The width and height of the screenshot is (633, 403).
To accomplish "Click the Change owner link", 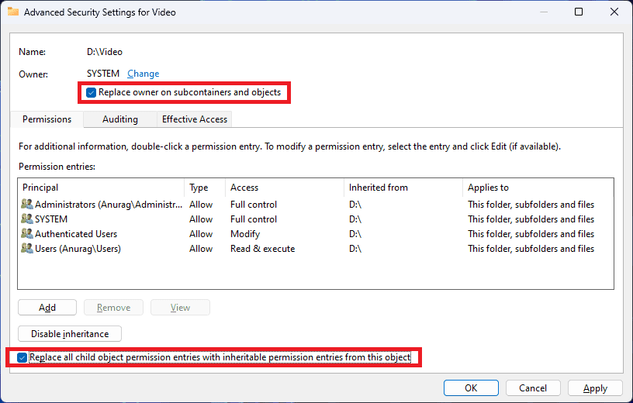I will pyautogui.click(x=143, y=74).
